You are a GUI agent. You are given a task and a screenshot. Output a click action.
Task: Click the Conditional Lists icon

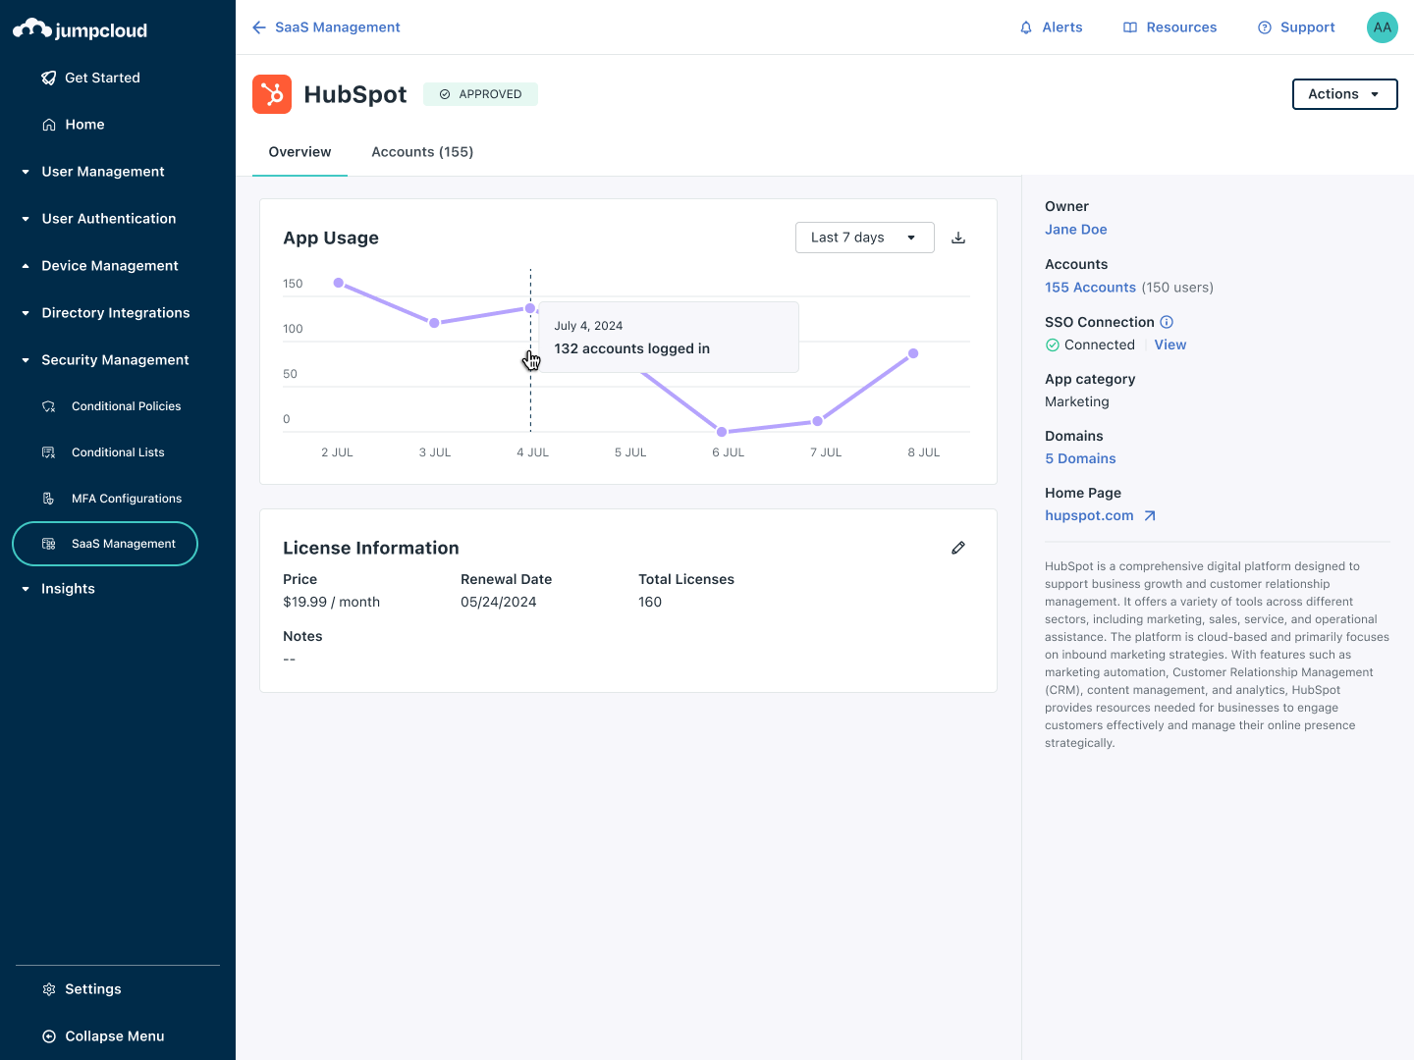click(x=48, y=452)
